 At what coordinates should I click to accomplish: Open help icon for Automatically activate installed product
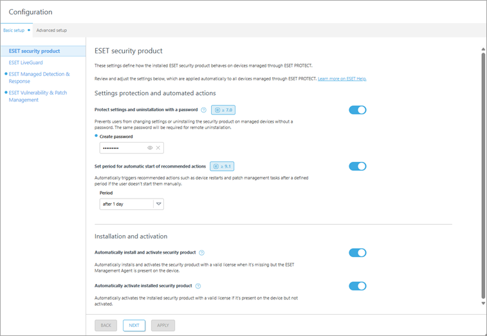[x=198, y=286]
